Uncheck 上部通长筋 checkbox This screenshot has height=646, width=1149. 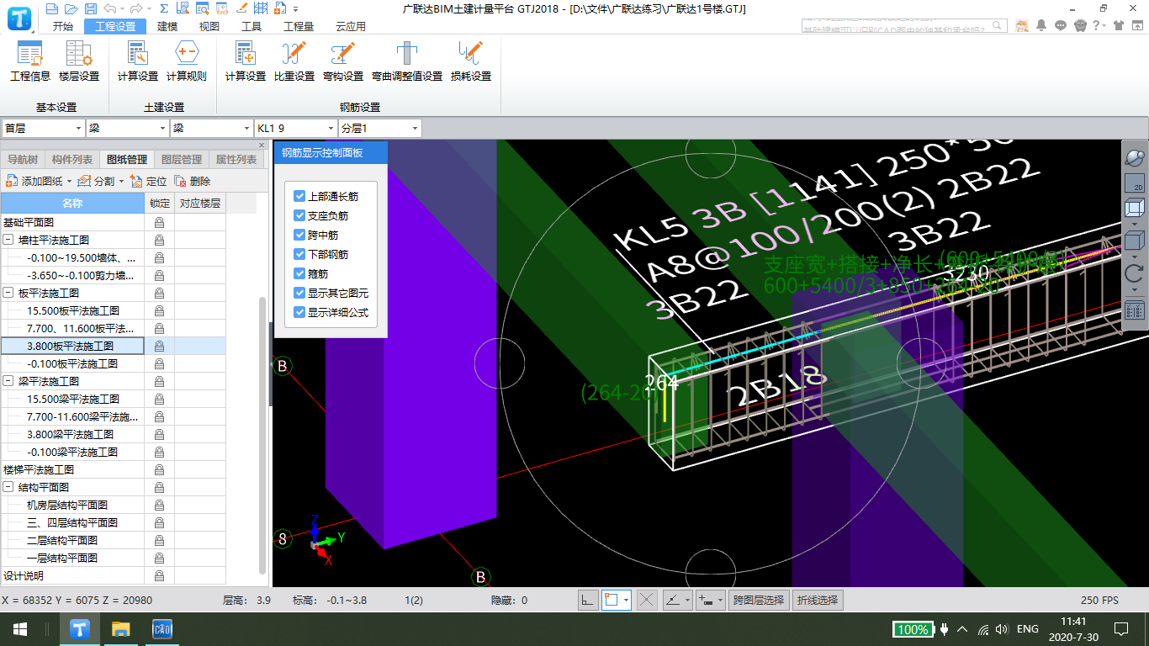pos(299,196)
